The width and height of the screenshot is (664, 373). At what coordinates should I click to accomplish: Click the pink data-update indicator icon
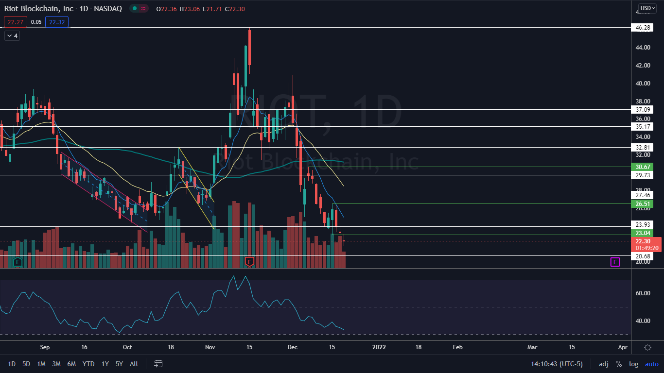(143, 8)
